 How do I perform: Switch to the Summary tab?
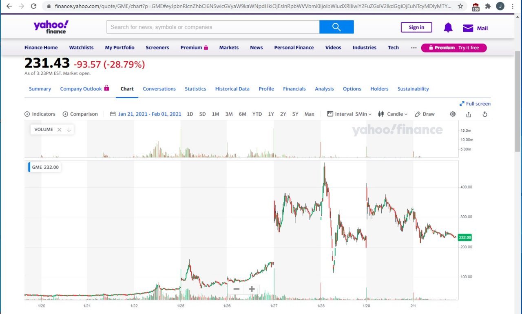(x=40, y=89)
